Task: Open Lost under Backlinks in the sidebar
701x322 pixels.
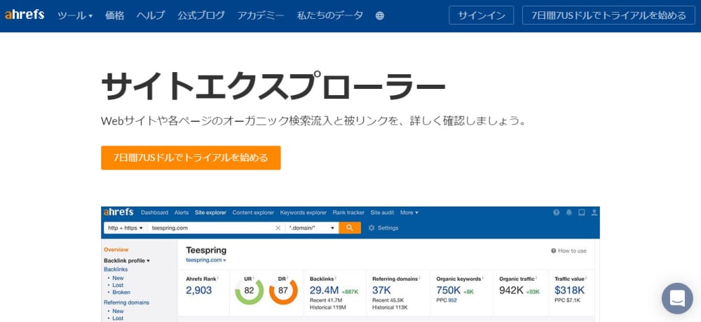Action: tap(118, 285)
